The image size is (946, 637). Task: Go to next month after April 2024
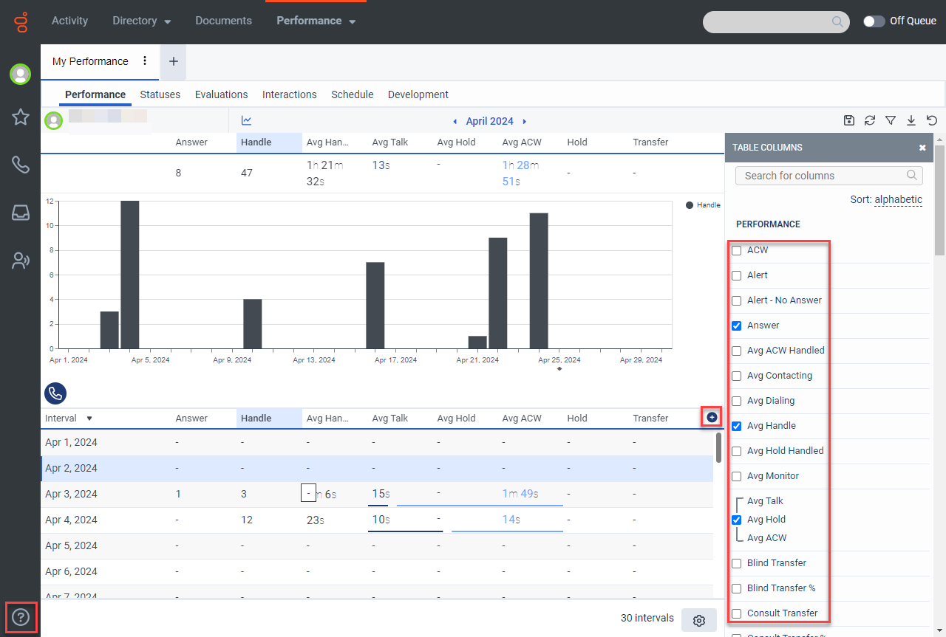(525, 121)
